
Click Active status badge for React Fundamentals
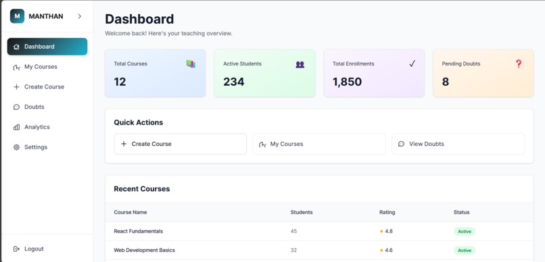point(465,232)
